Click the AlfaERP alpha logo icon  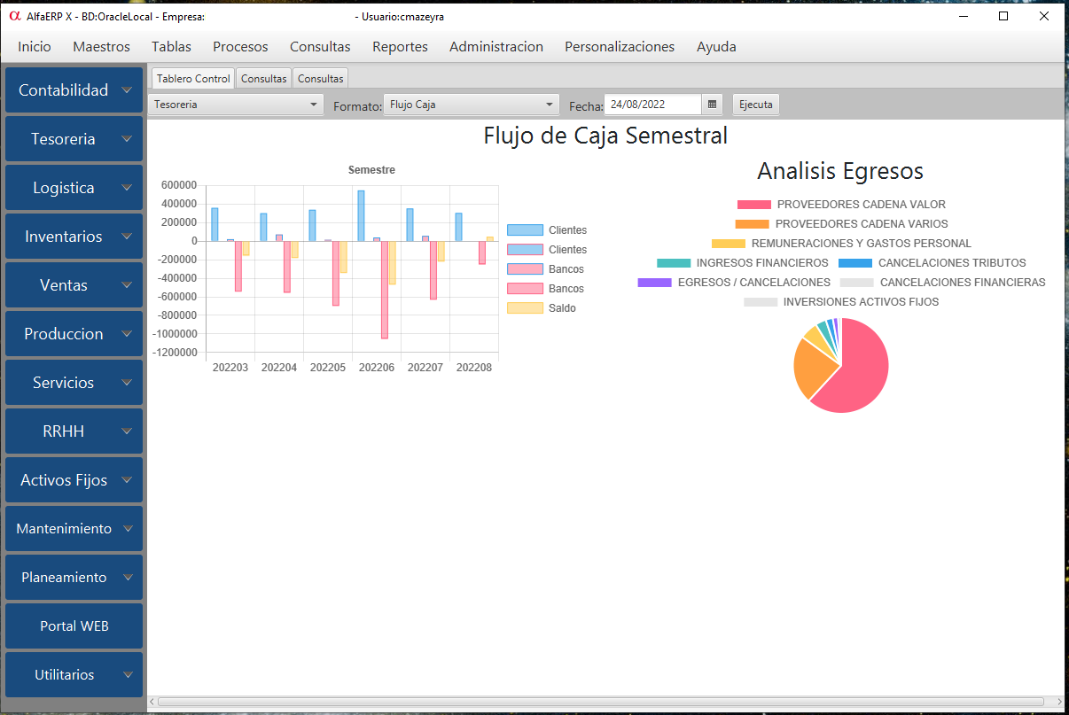coord(13,16)
